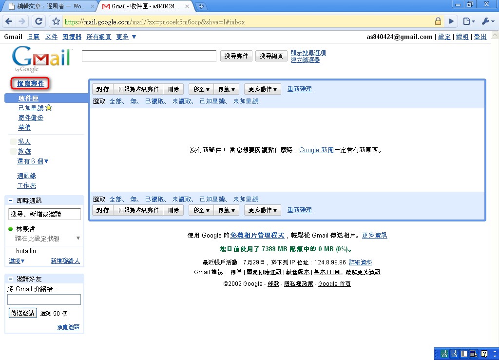The height and width of the screenshot is (360, 499).
Task: Open the top 移至 dropdown
Action: coord(201,89)
